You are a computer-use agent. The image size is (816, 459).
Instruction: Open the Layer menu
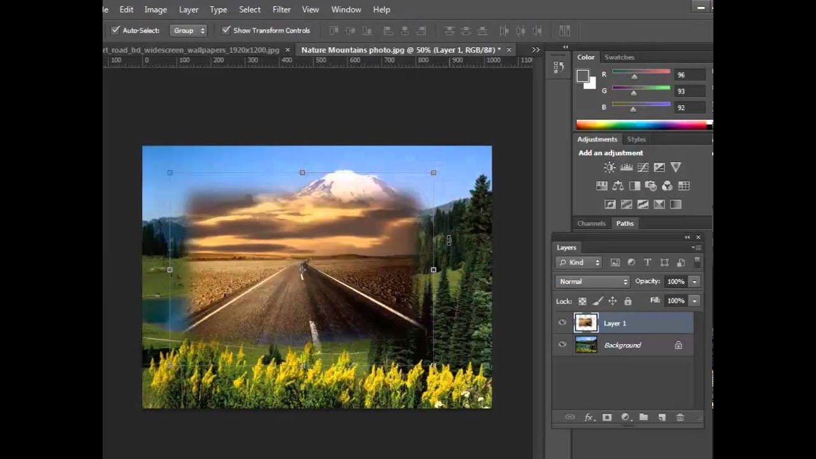coord(188,10)
